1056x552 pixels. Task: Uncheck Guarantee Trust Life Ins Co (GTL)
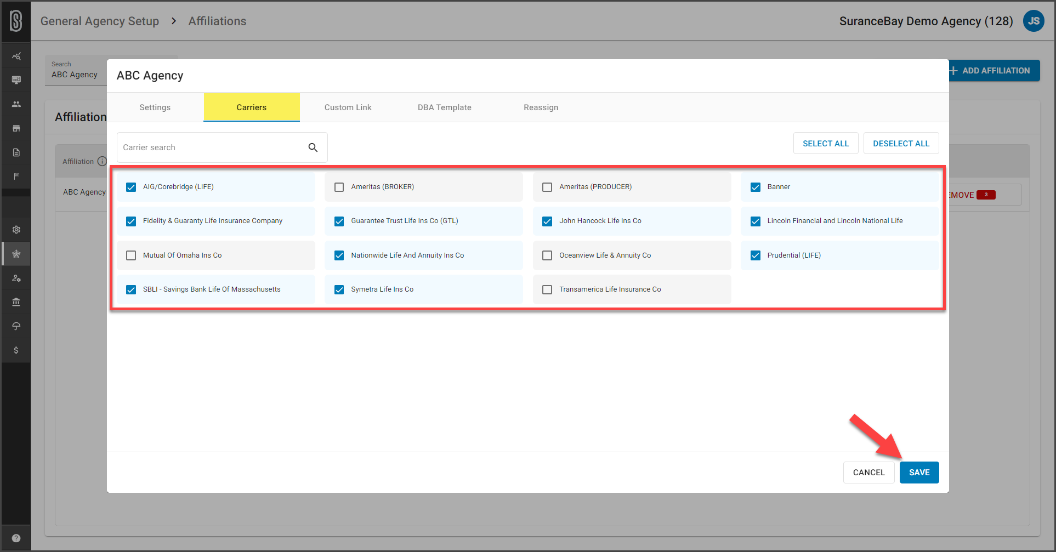339,221
